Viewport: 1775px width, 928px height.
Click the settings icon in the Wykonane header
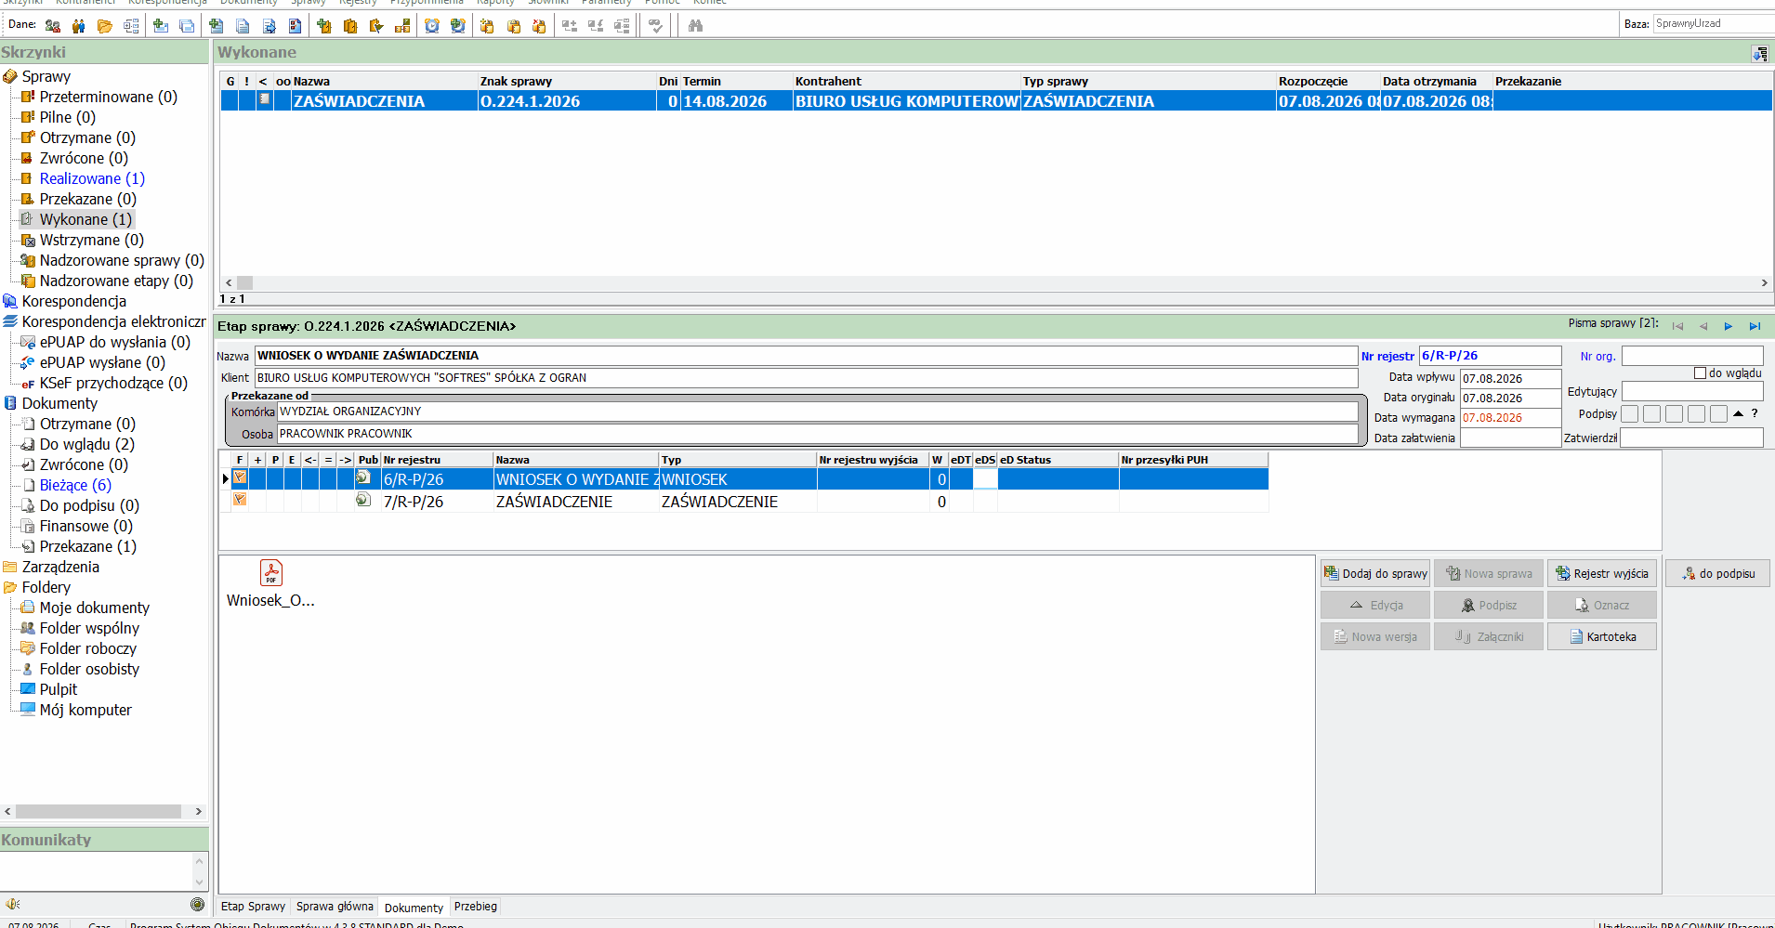coord(1760,54)
